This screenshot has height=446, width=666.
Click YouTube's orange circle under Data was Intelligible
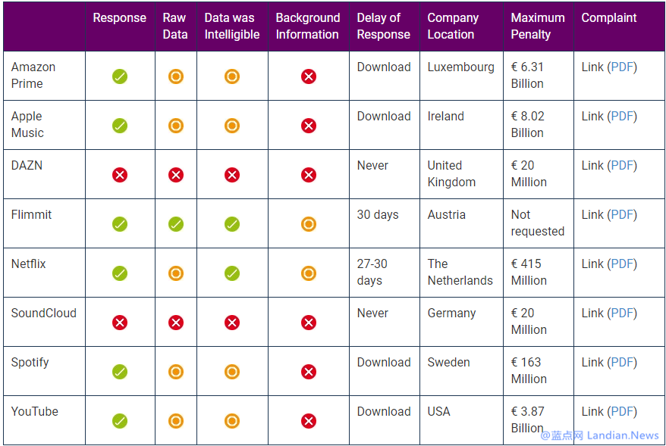[232, 421]
